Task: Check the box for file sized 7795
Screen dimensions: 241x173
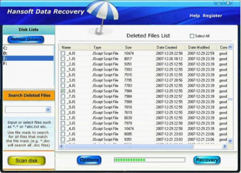Action: click(x=63, y=80)
